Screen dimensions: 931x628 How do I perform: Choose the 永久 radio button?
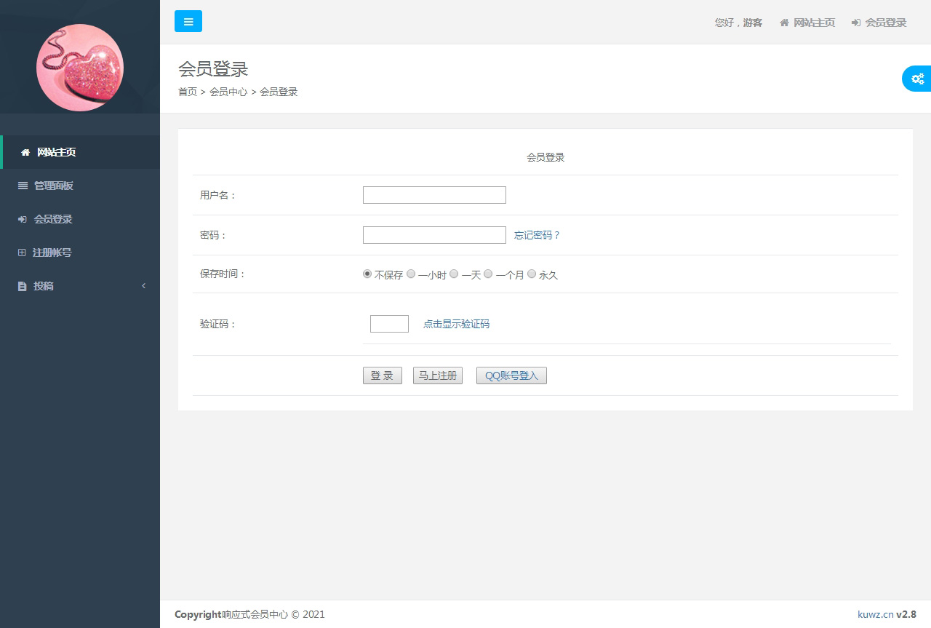[x=532, y=274]
